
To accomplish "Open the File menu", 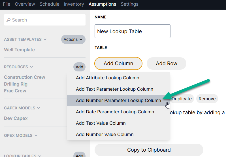I will [x=7, y=4].
